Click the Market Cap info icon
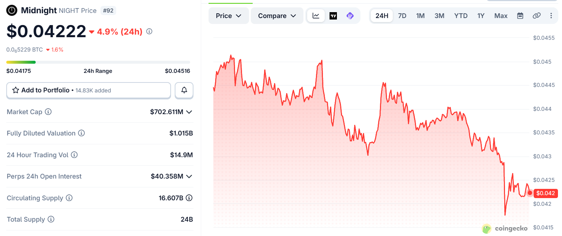The width and height of the screenshot is (562, 236). click(x=48, y=112)
